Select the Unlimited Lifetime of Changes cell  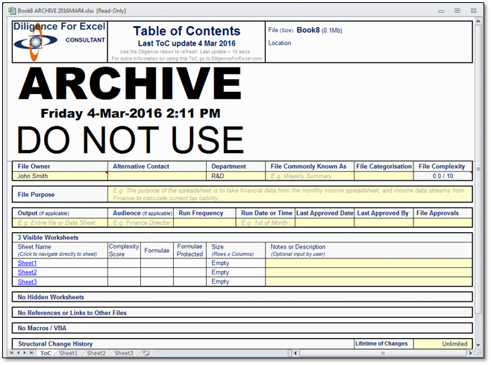tap(443, 344)
